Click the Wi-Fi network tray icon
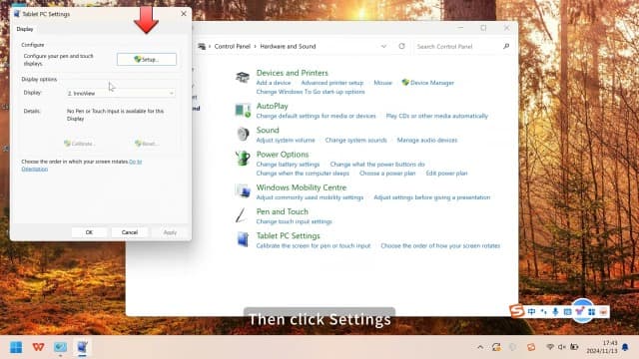Image resolution: width=639 pixels, height=359 pixels. tap(550, 347)
